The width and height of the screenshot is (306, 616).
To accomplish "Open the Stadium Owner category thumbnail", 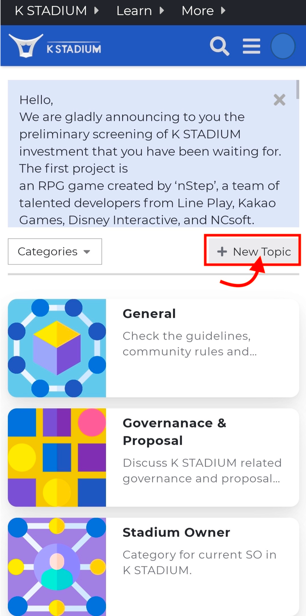I will [x=57, y=566].
